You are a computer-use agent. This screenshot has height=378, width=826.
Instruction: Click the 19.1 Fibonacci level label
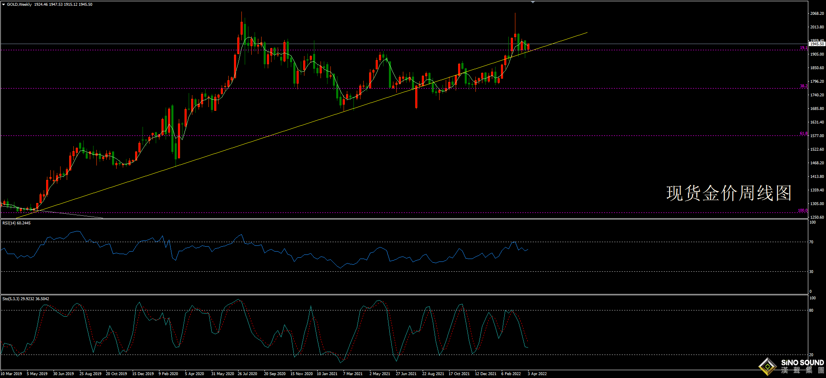pos(803,48)
